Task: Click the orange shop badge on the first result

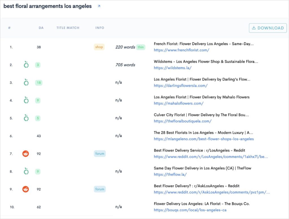Action: (99, 47)
